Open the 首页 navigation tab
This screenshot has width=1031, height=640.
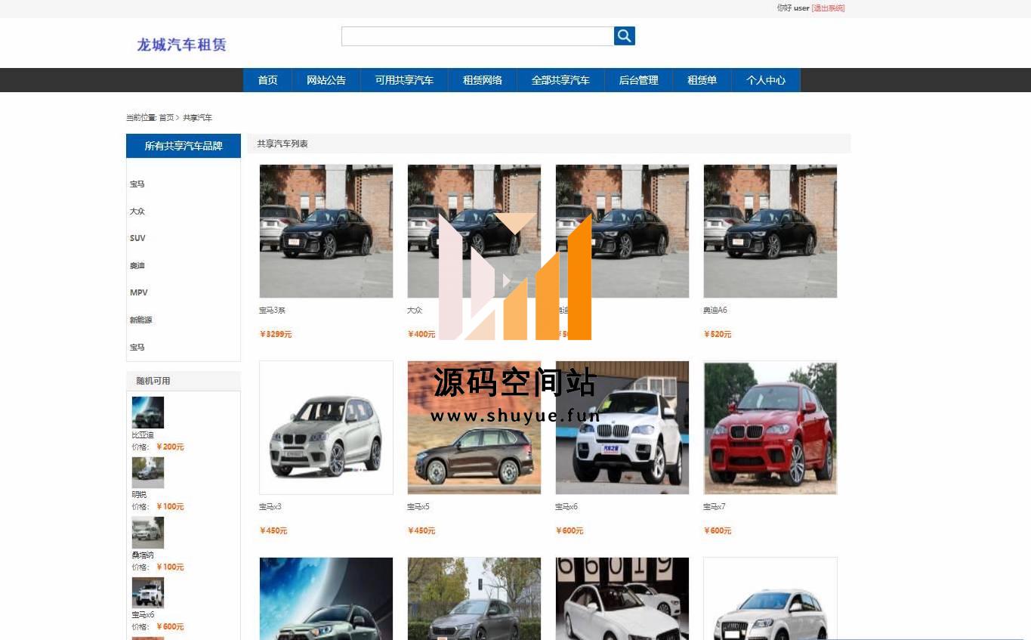pos(267,80)
